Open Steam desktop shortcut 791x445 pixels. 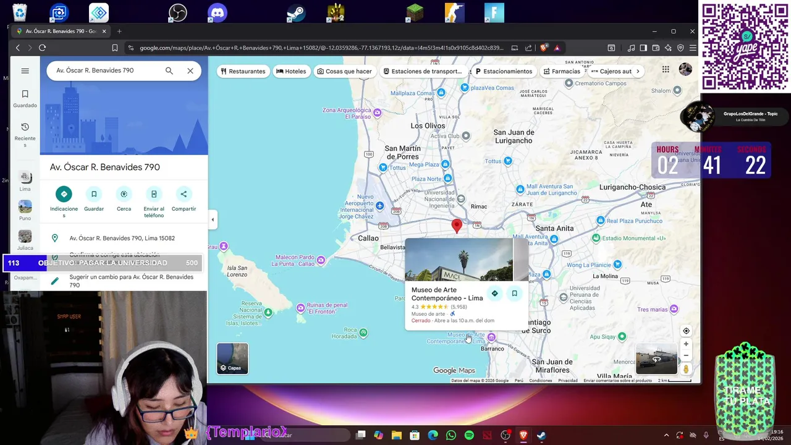click(x=296, y=12)
